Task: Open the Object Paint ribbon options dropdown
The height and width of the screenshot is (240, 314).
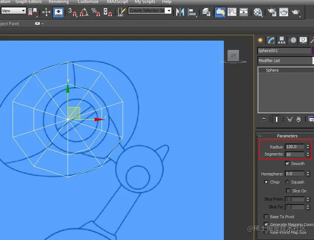Action: click(x=39, y=23)
